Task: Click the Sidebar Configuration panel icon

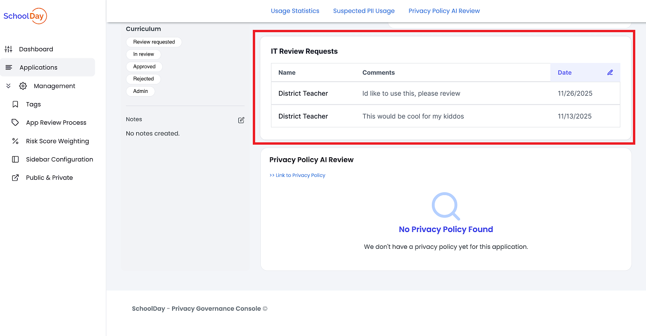Action: (x=15, y=159)
